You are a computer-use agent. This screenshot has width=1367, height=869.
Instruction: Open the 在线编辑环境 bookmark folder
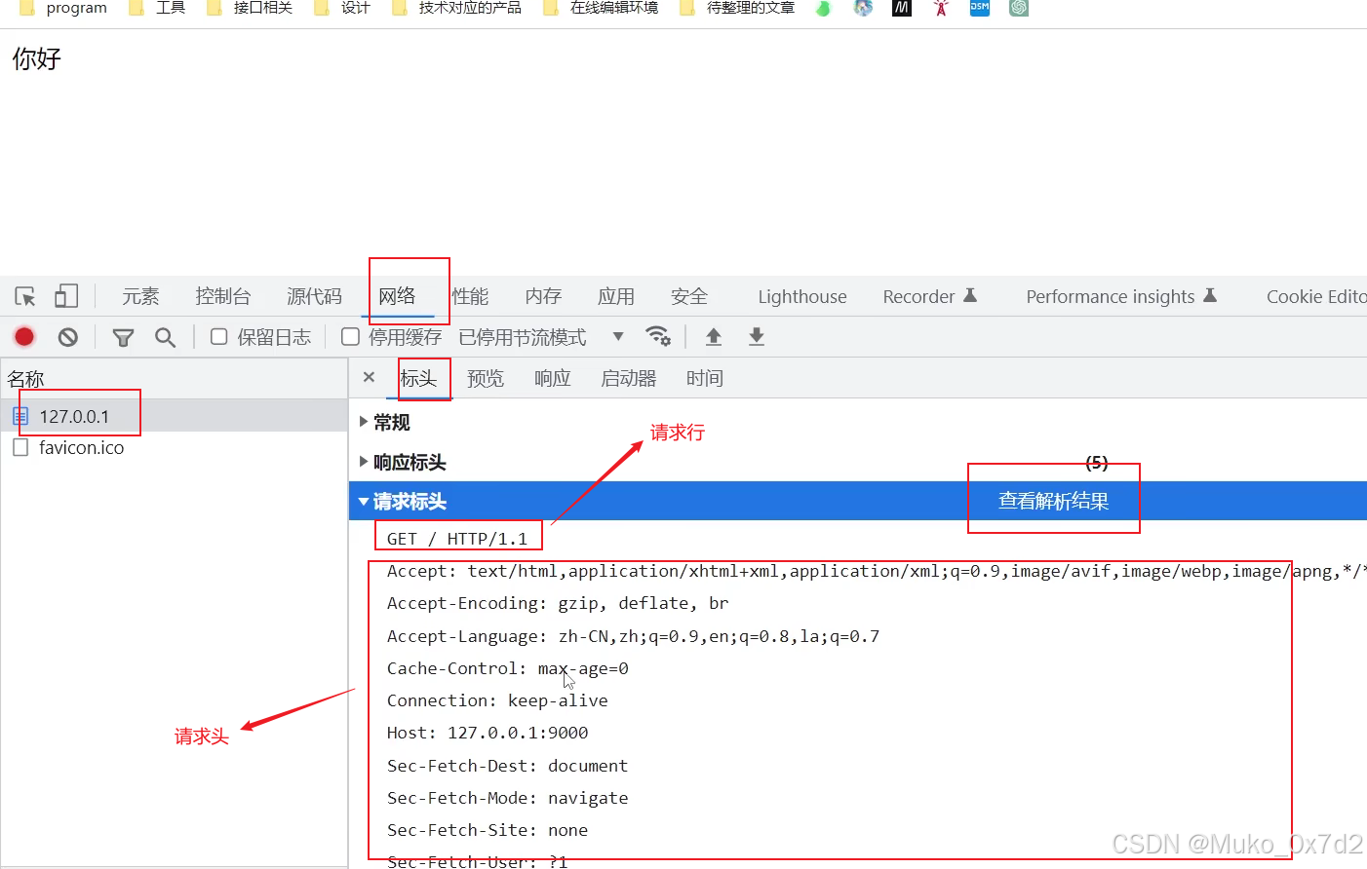click(601, 8)
